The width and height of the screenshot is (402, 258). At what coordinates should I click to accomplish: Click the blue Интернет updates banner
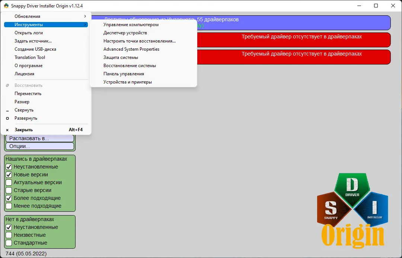click(294, 23)
